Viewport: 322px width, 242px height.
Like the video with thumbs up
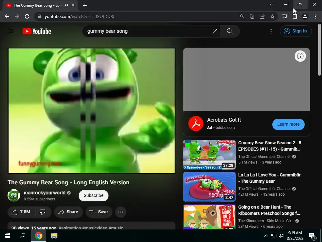[x=21, y=212]
